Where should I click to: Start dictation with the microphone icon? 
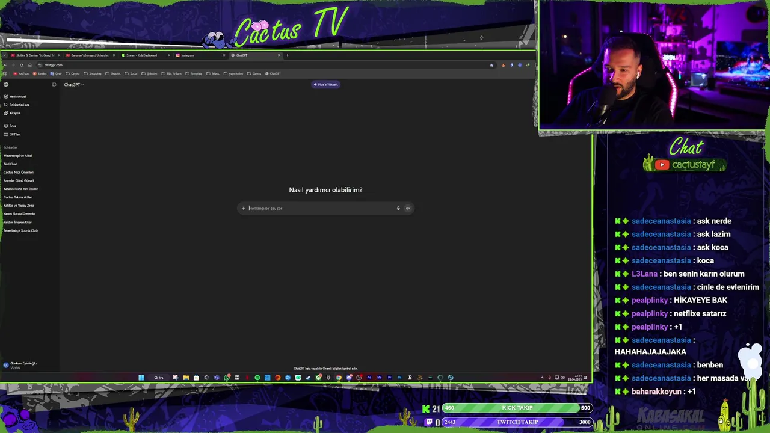pyautogui.click(x=398, y=208)
